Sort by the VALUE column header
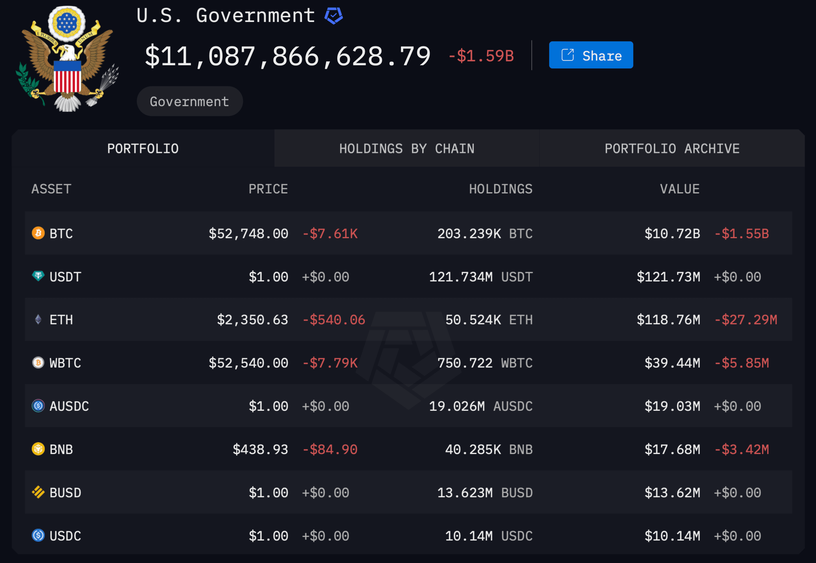This screenshot has width=816, height=563. tap(680, 189)
